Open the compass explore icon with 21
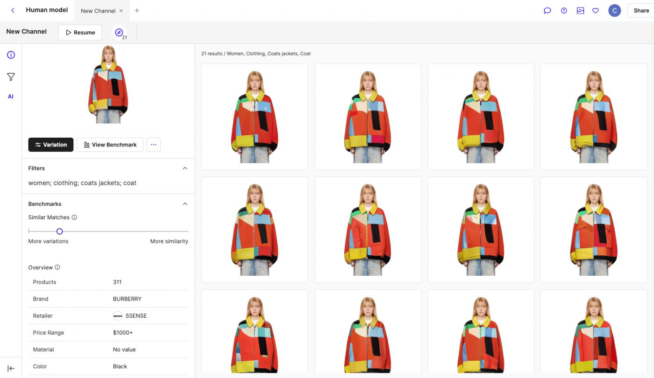Screen dimensions: 654x378 point(120,33)
